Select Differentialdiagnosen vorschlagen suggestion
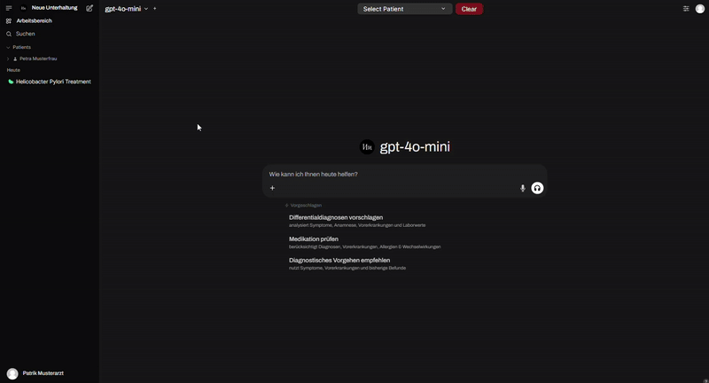 [357, 221]
